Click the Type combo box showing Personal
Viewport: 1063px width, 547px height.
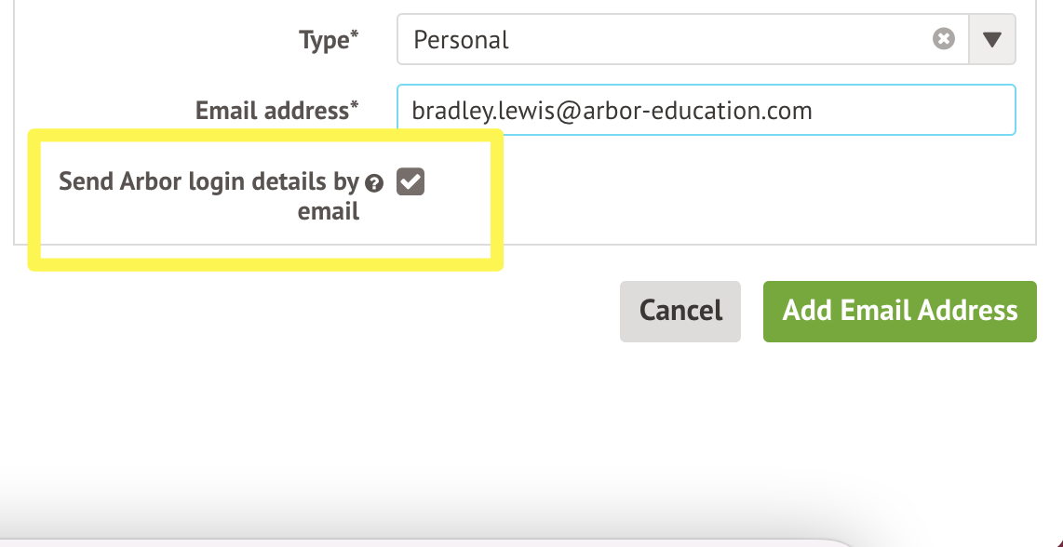coord(670,40)
